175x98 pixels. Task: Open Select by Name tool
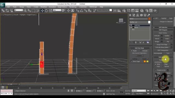click(29, 11)
